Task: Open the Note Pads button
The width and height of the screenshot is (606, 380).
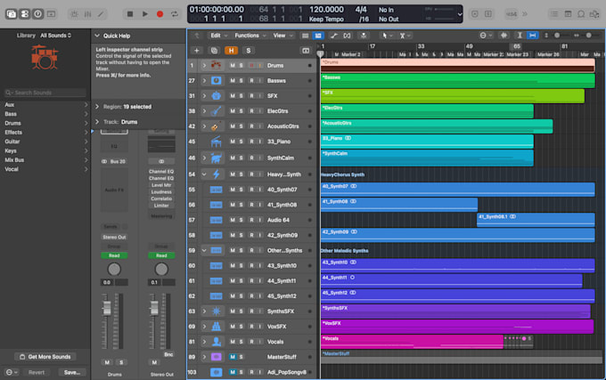Action: point(568,14)
